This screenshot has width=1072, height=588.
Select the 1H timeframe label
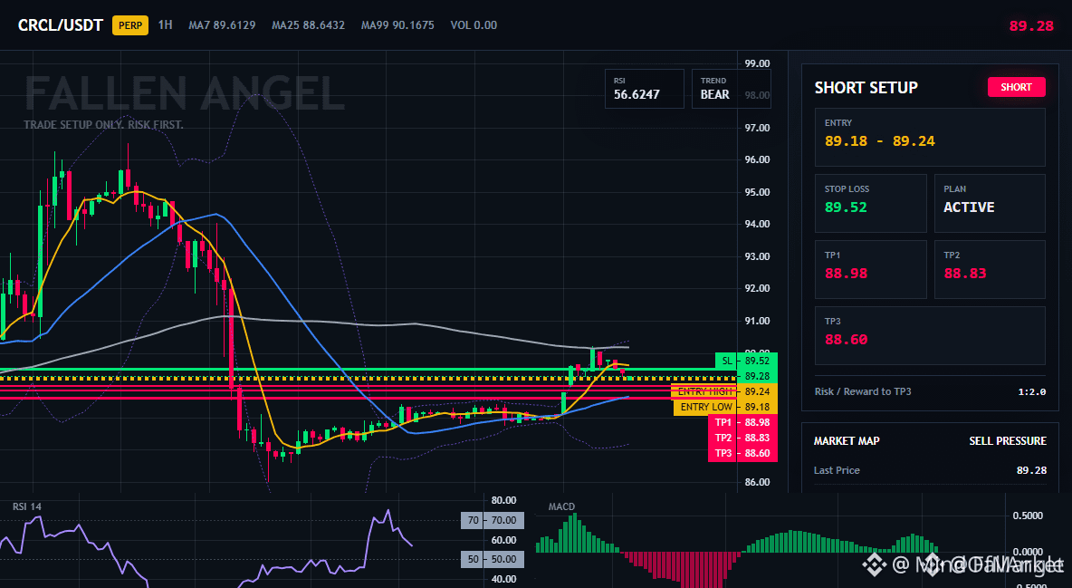(166, 25)
